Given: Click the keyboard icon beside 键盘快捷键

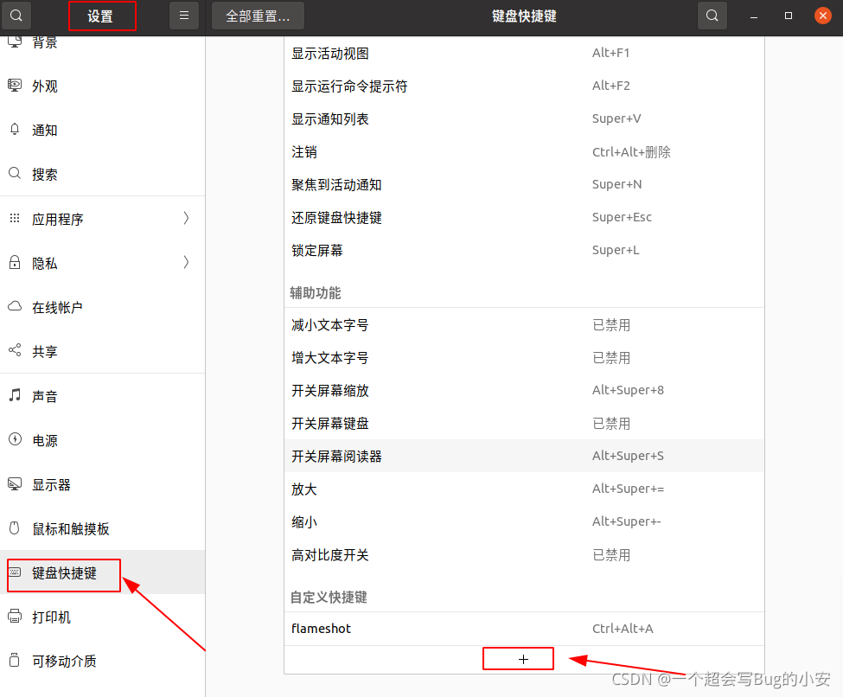Looking at the screenshot, I should [x=15, y=572].
